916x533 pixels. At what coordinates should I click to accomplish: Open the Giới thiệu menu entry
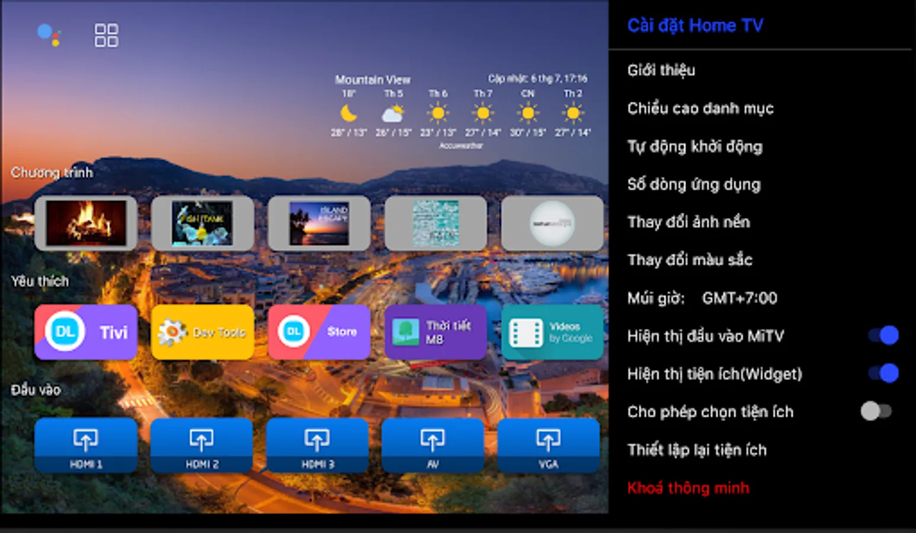coord(661,70)
